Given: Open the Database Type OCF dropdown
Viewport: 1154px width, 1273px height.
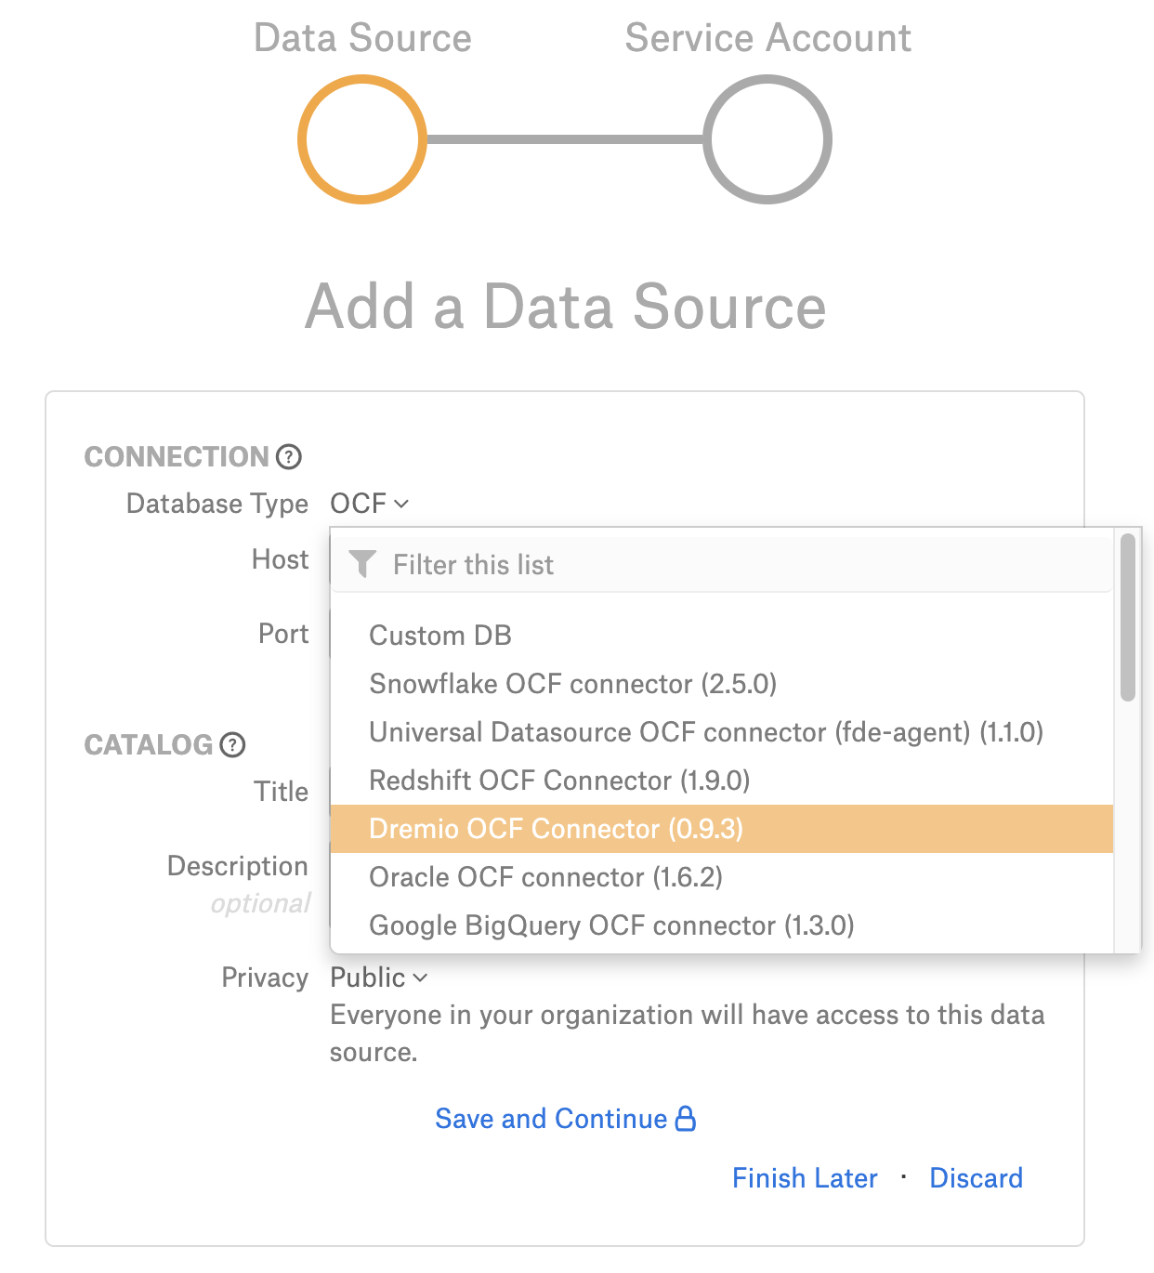Looking at the screenshot, I should pyautogui.click(x=370, y=504).
